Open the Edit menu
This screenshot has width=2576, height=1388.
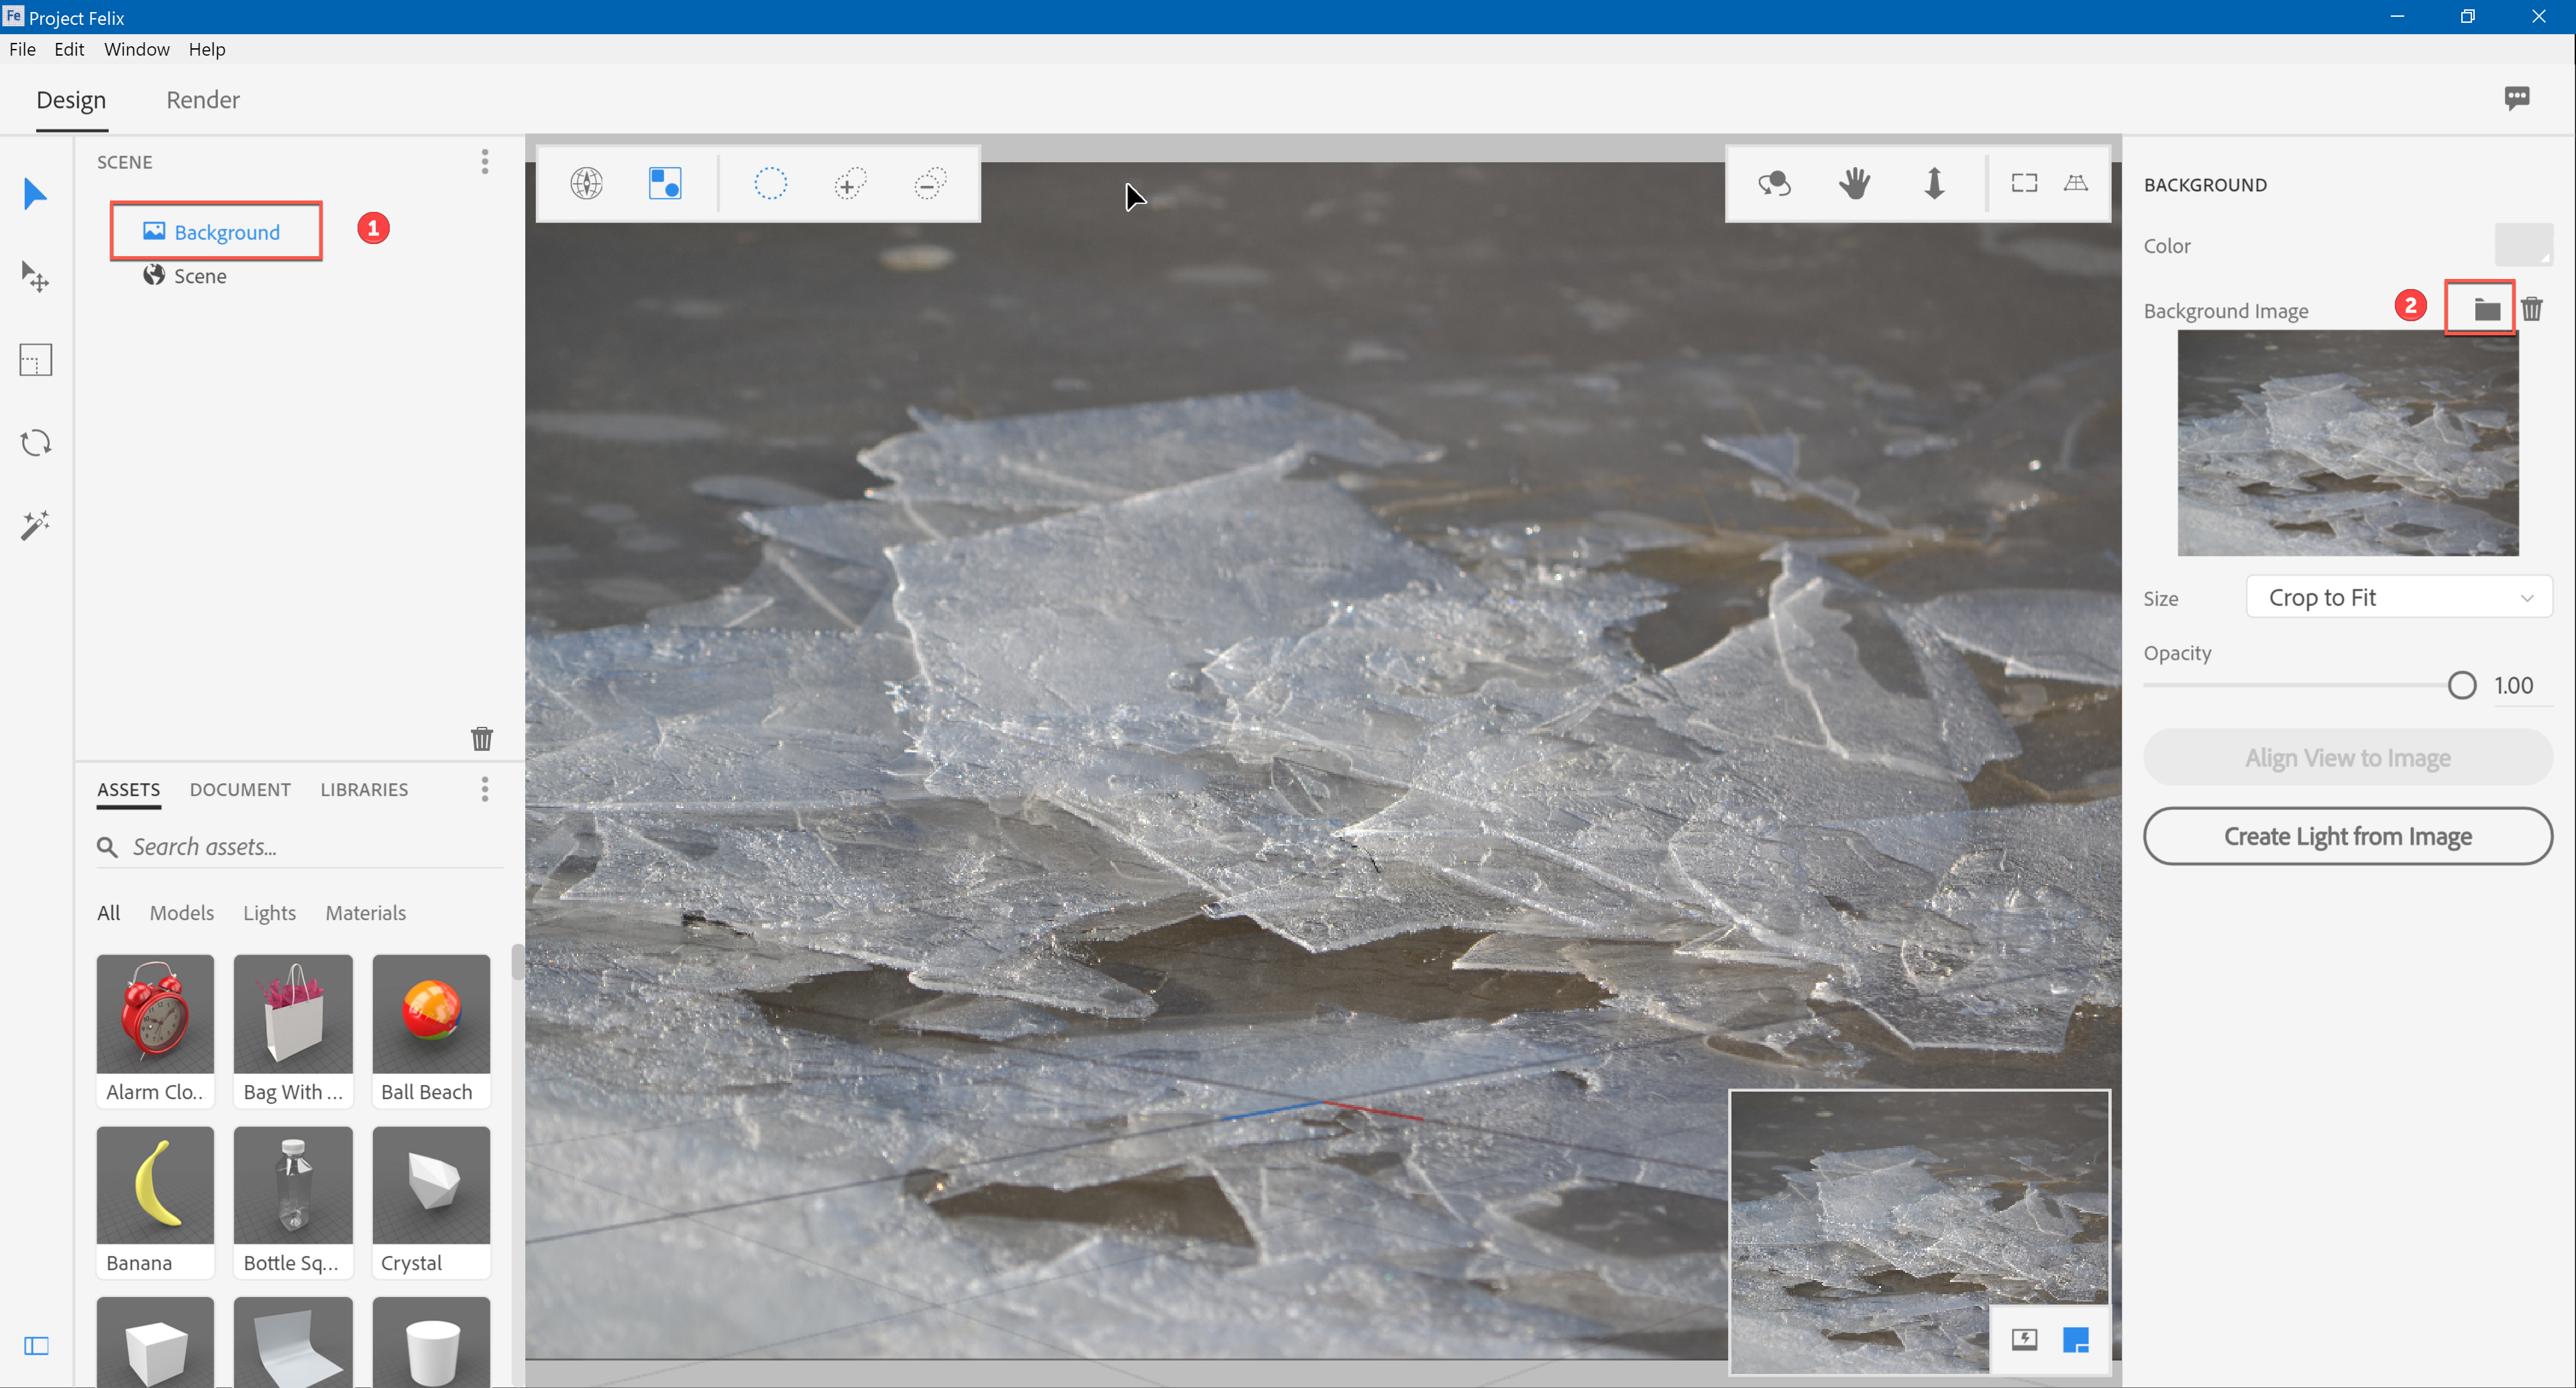pyautogui.click(x=69, y=49)
